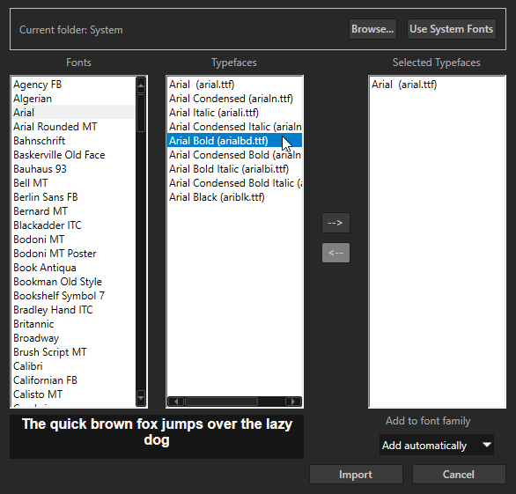Select Bernard MT font
Screen dimensions: 516x494
73,211
